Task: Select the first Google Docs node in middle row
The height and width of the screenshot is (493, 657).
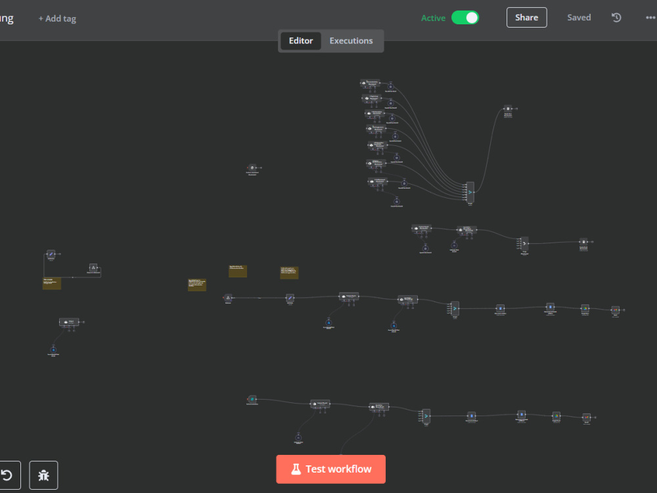Action: [500, 308]
